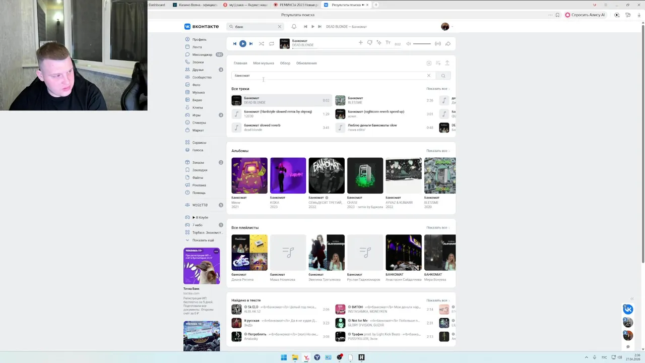Clear the top VK search box
The image size is (645, 363).
(x=280, y=26)
